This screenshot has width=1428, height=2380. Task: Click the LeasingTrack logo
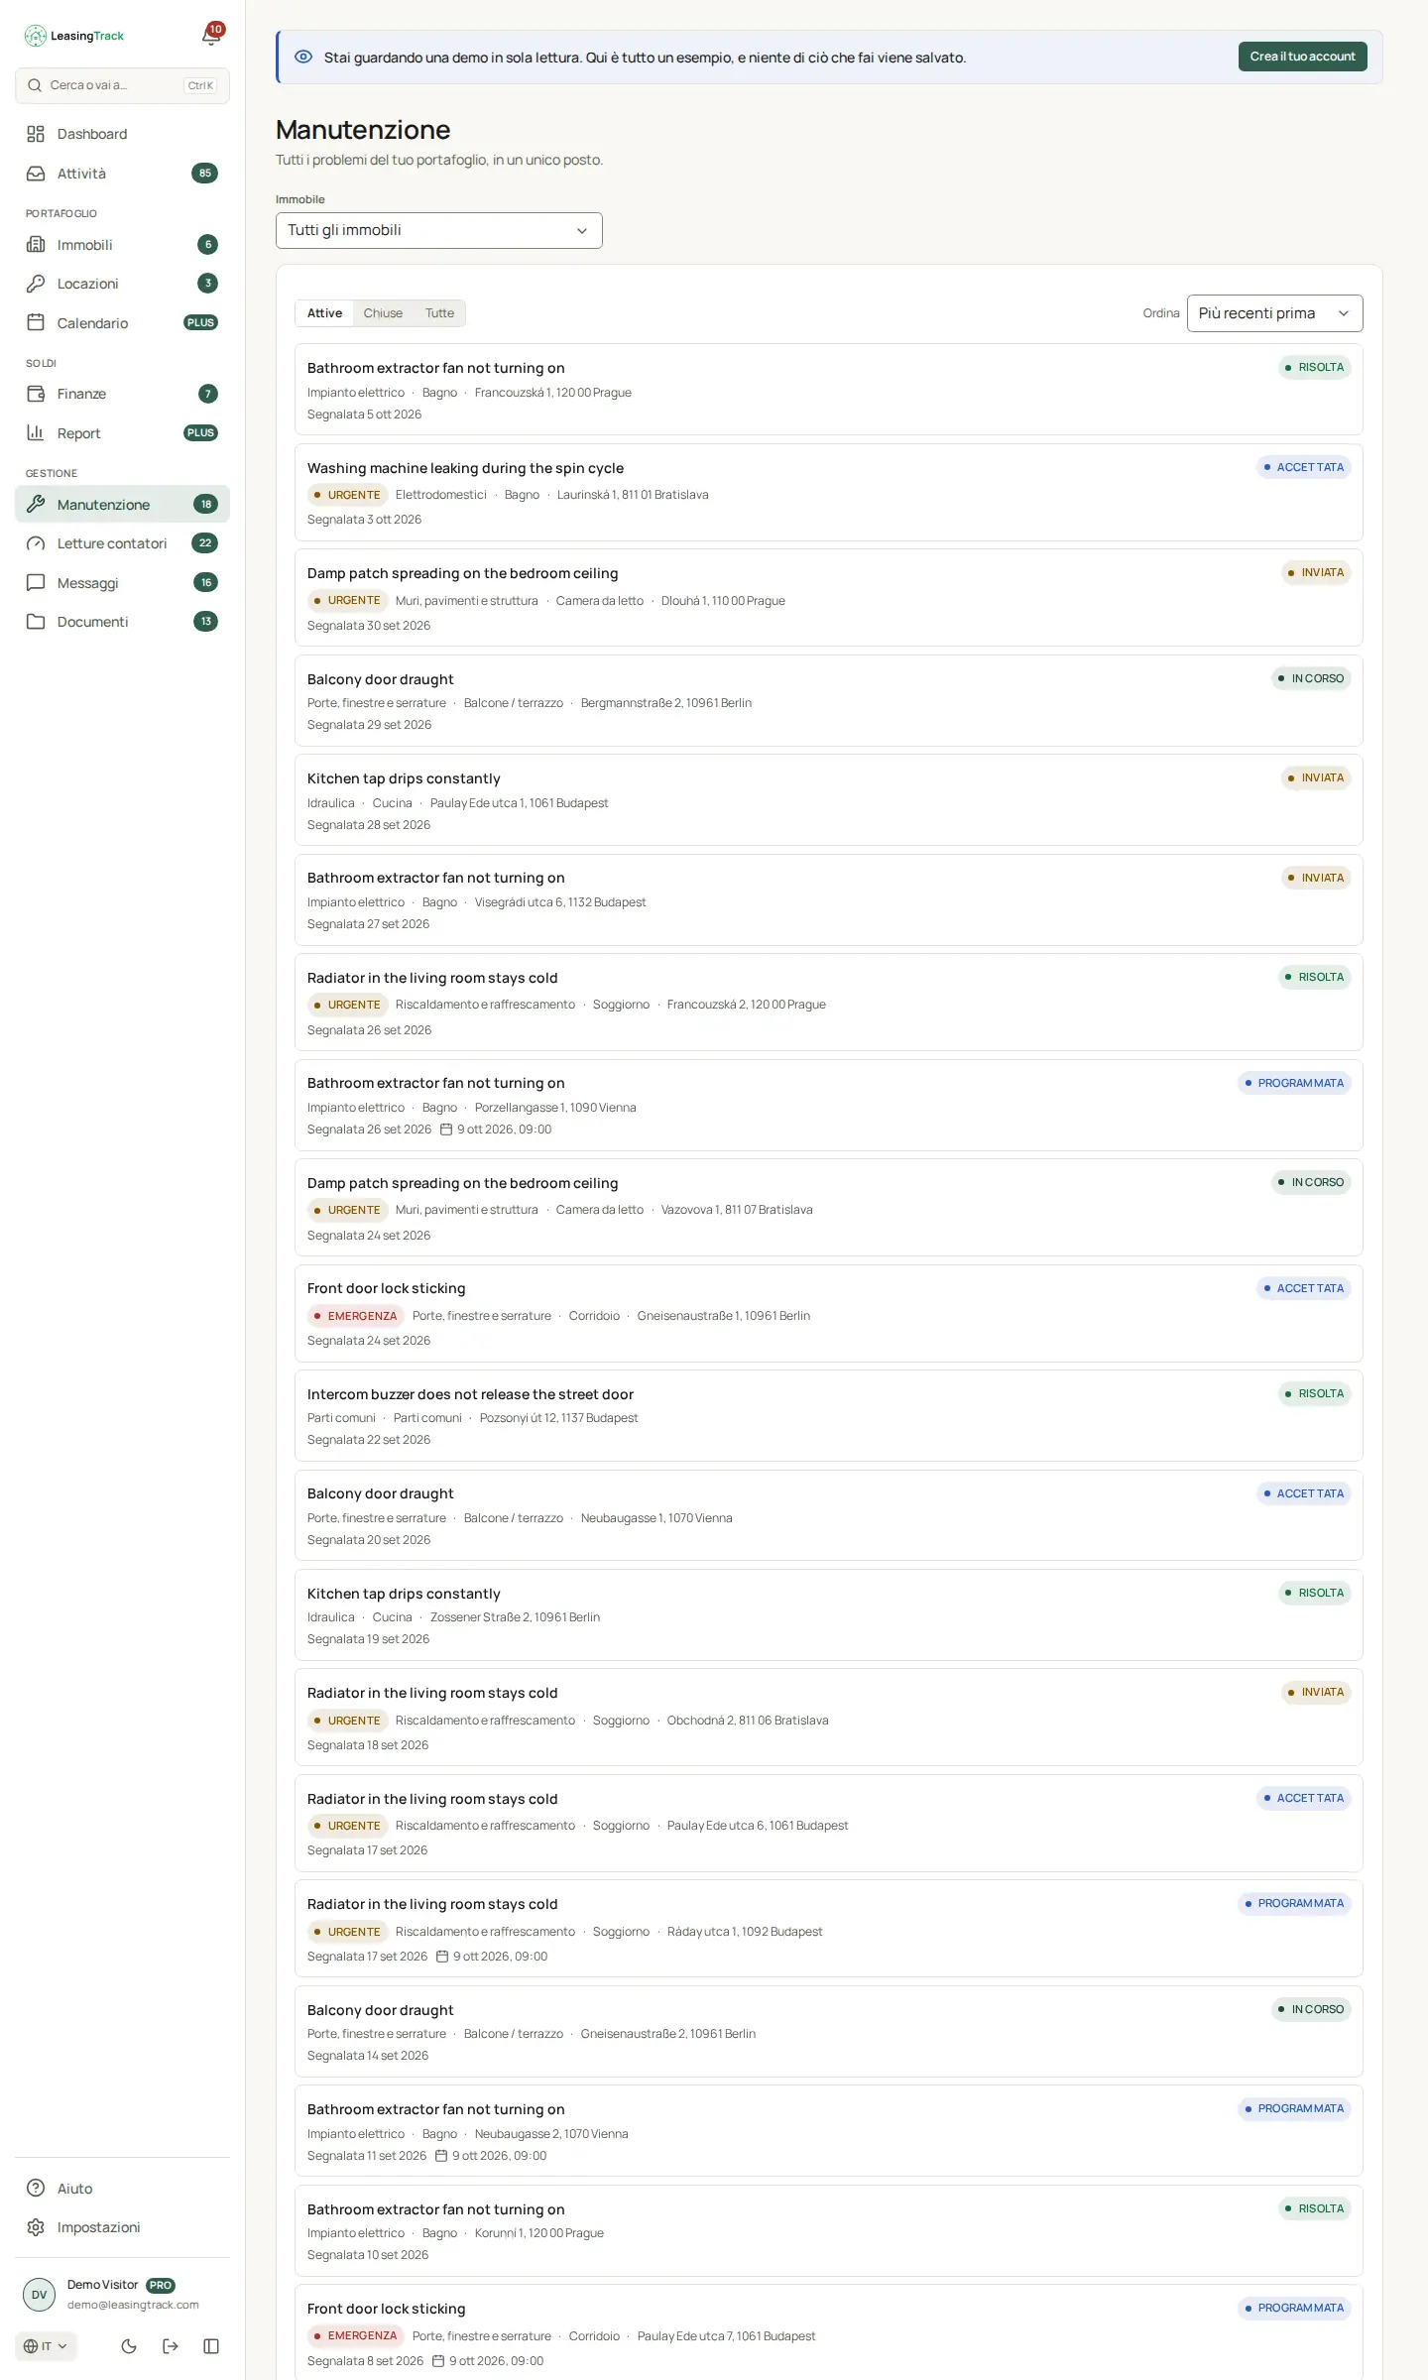74,36
